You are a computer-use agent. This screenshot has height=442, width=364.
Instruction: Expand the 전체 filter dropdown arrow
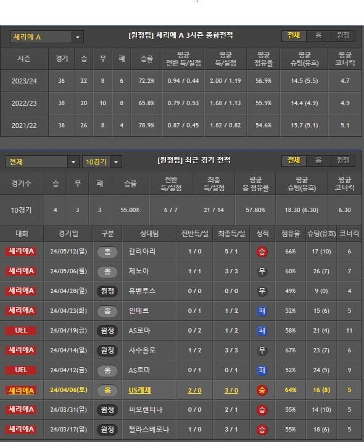(x=73, y=162)
